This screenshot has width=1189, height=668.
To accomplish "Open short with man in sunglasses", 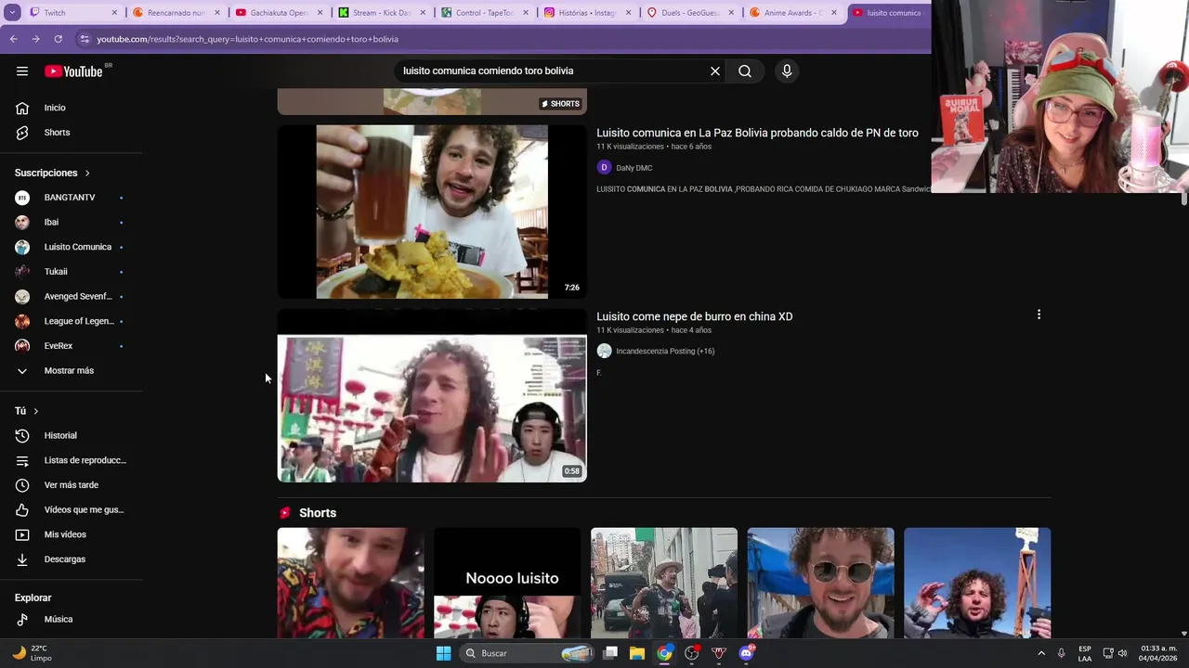I will click(x=821, y=583).
